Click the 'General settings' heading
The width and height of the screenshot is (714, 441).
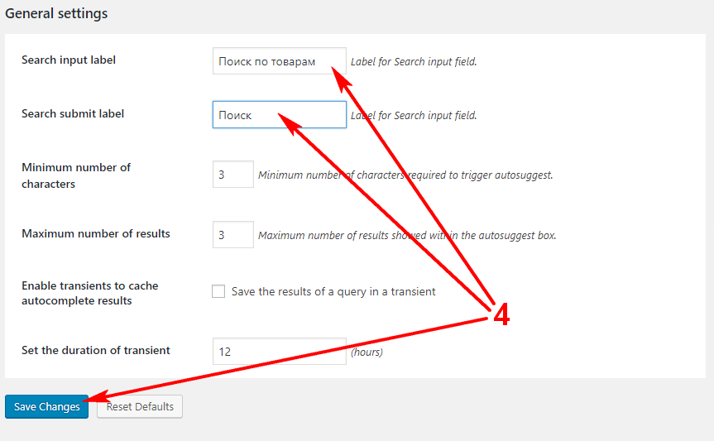(56, 13)
